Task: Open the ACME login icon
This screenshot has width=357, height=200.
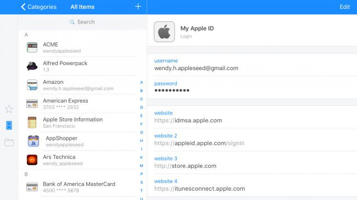Action: [x=32, y=48]
